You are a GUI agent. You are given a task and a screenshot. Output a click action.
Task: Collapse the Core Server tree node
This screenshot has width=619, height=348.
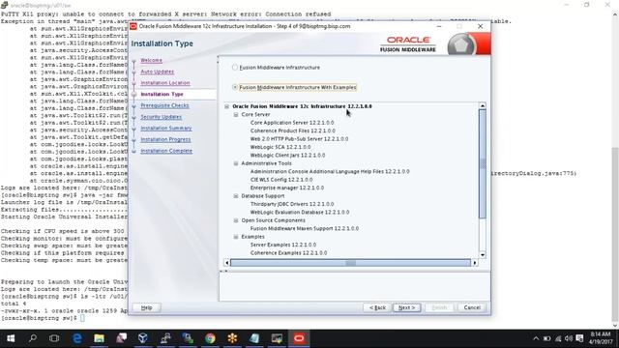coord(236,114)
